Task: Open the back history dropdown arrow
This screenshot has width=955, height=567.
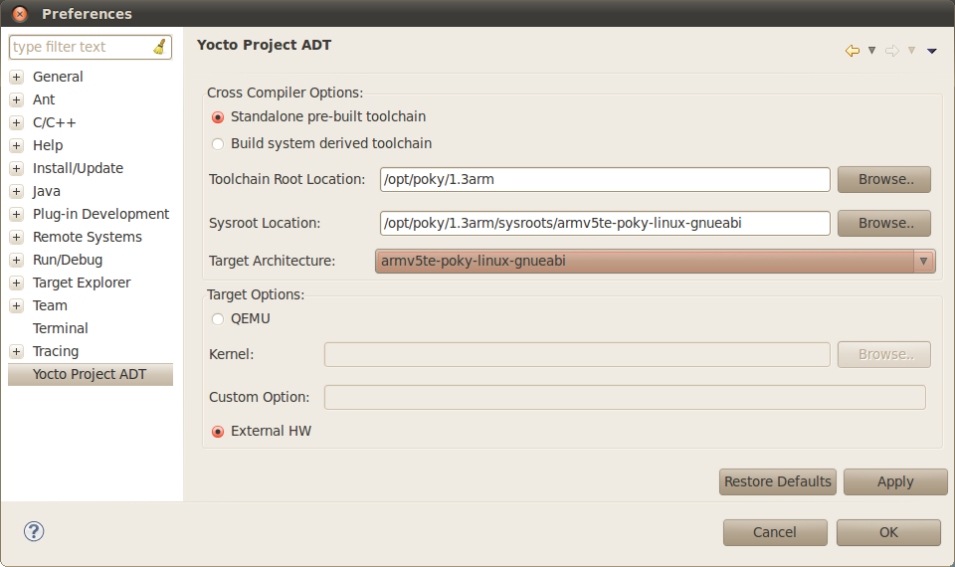Action: 871,51
